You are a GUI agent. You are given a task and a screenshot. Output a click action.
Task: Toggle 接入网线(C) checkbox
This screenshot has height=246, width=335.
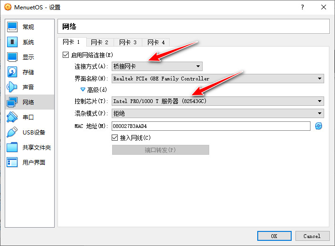click(x=114, y=138)
